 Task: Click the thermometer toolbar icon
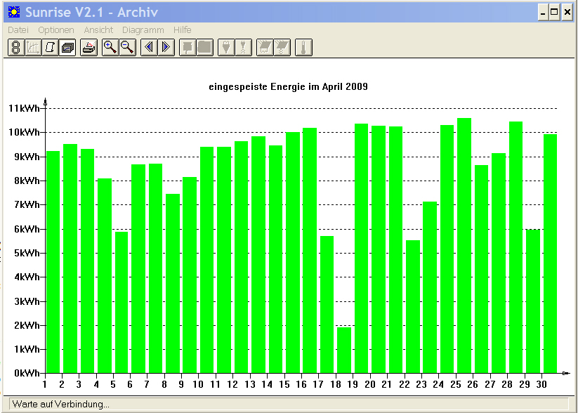pyautogui.click(x=303, y=48)
